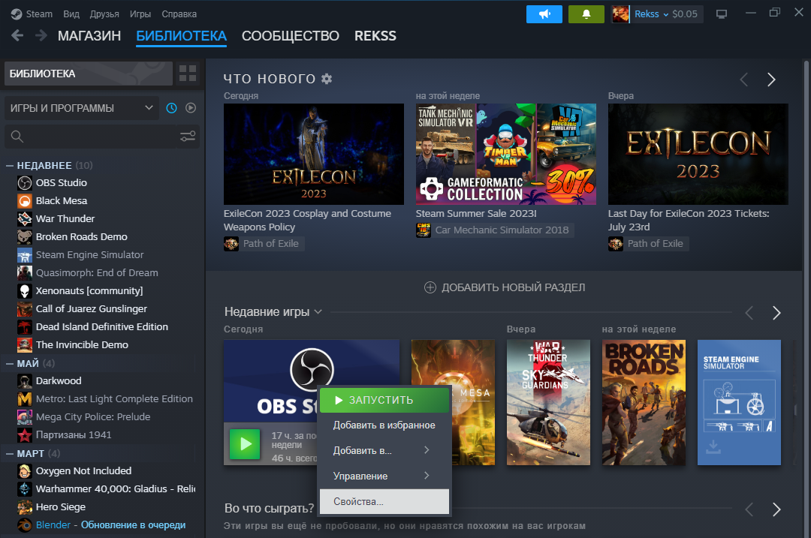The width and height of the screenshot is (811, 538).
Task: Collapse the НЕДАВНЕЕ category
Action: (9, 165)
